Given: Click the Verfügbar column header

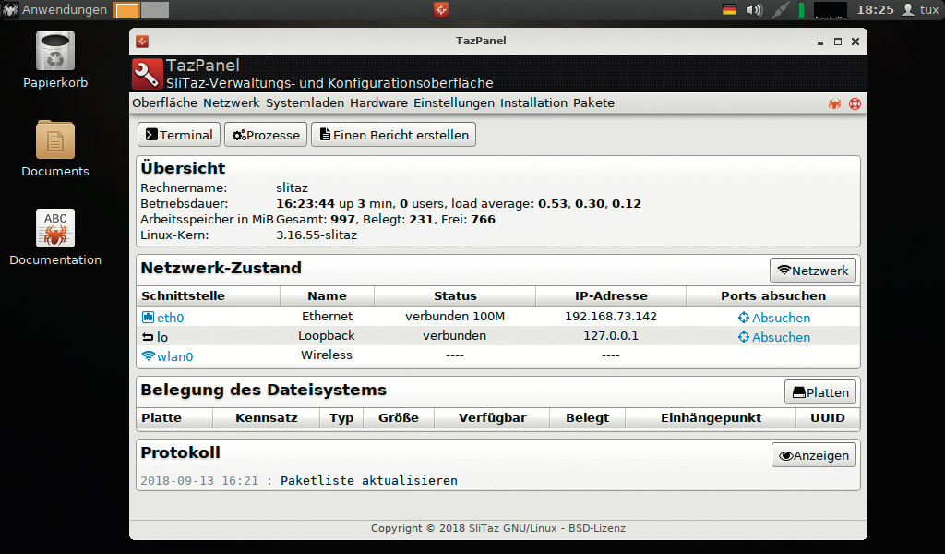Looking at the screenshot, I should (492, 417).
